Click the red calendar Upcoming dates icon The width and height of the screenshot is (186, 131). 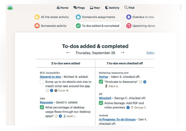(x=129, y=26)
